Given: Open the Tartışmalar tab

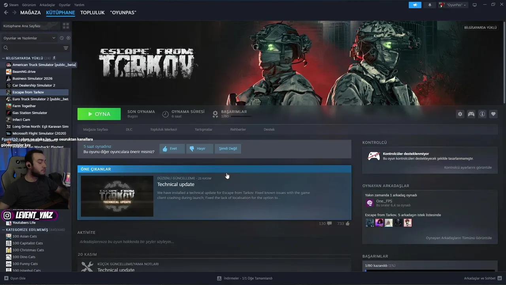Looking at the screenshot, I should coord(204,129).
